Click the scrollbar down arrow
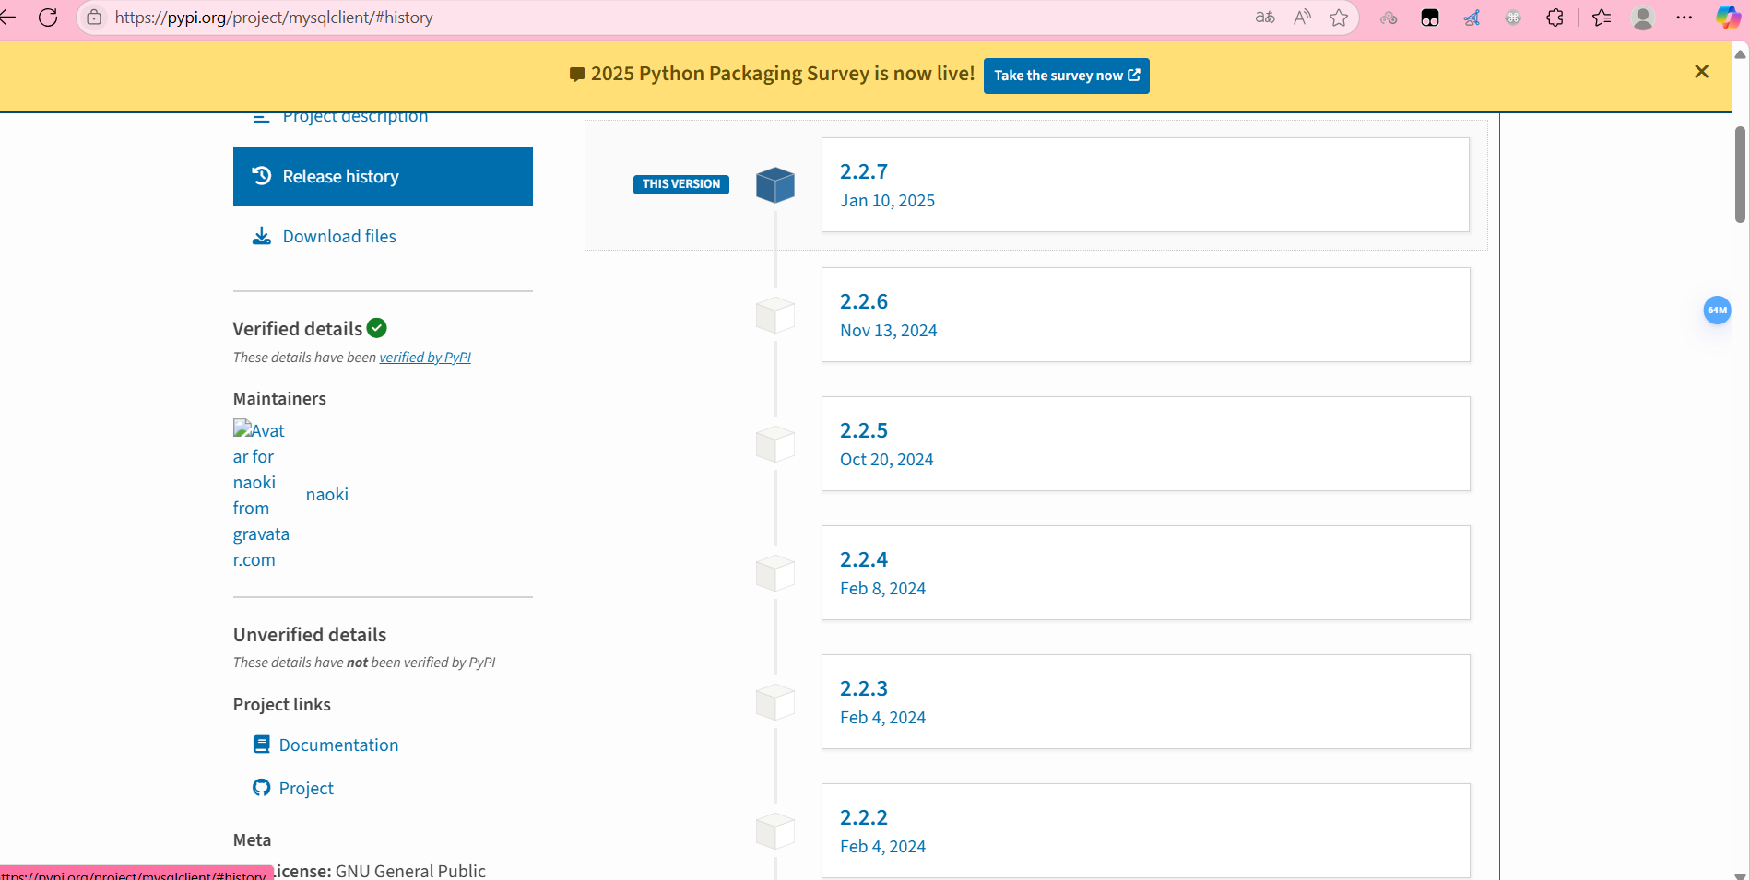 tap(1740, 874)
